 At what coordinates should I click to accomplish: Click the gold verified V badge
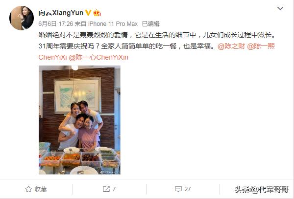(x=88, y=13)
